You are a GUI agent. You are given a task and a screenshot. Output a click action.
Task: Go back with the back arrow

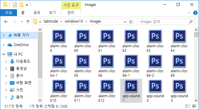point(6,22)
